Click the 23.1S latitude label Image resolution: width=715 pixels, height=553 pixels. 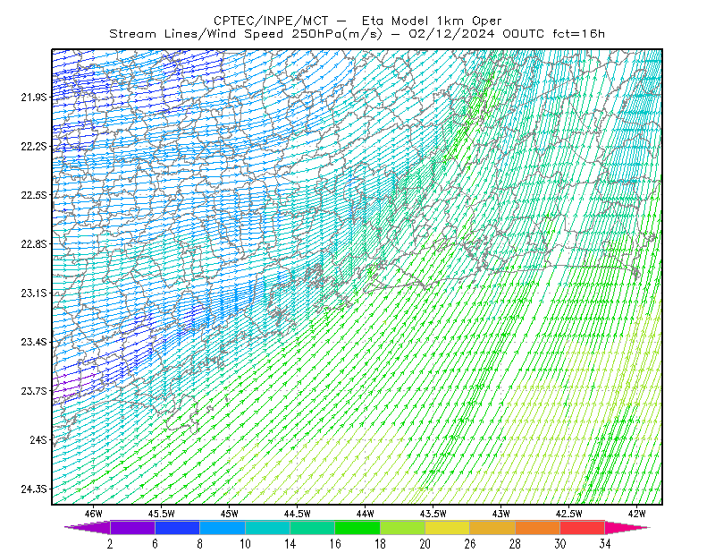pyautogui.click(x=33, y=293)
